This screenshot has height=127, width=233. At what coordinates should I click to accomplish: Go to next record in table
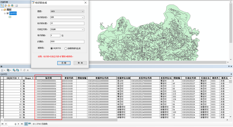pyautogui.click(x=18, y=124)
